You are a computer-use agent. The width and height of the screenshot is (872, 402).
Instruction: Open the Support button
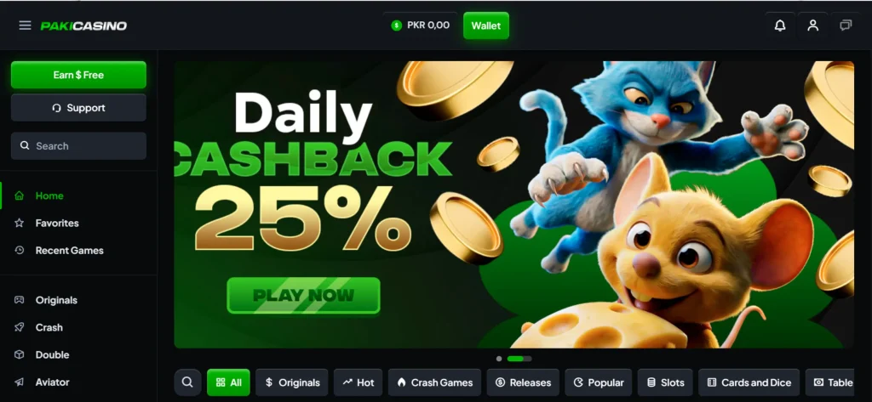tap(78, 108)
